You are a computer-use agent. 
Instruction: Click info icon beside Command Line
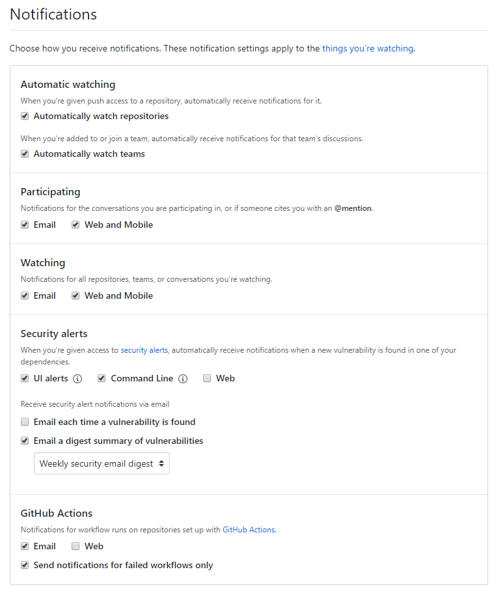tap(183, 379)
